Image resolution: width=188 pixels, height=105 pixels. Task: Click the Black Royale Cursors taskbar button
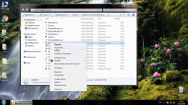point(21,102)
